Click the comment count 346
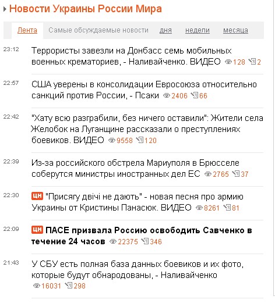The image size is (275, 303). tap(156, 242)
